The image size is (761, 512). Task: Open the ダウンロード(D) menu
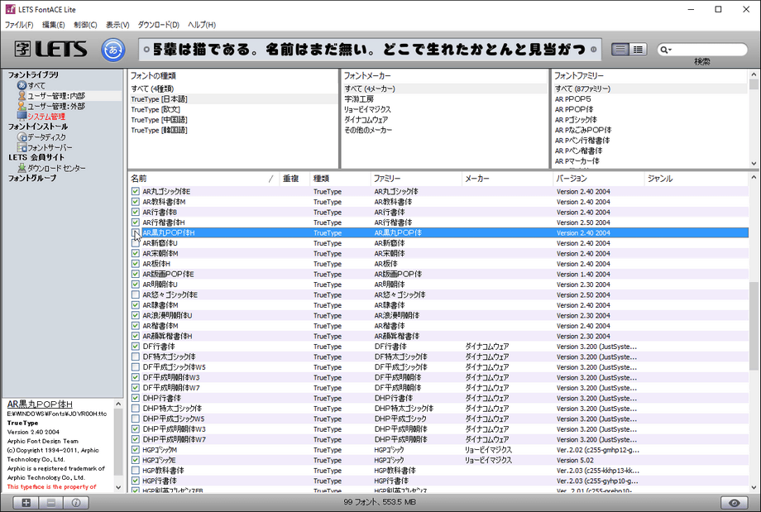coord(158,25)
